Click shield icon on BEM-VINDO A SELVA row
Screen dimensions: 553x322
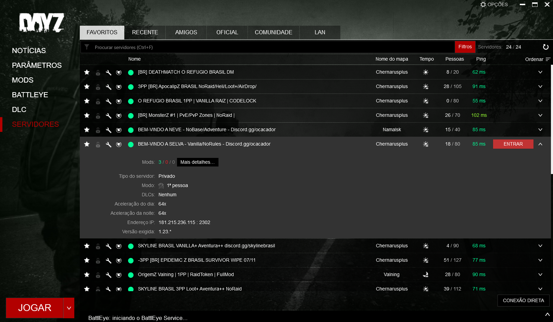pos(119,145)
